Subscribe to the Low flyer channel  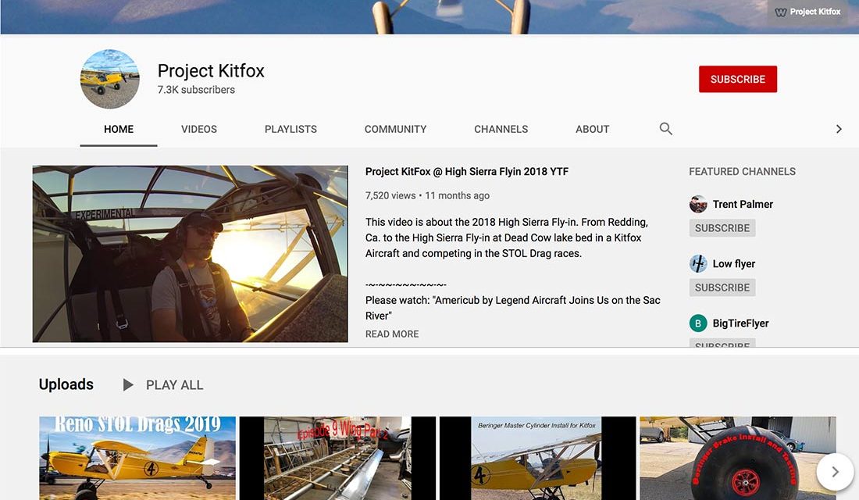point(722,287)
